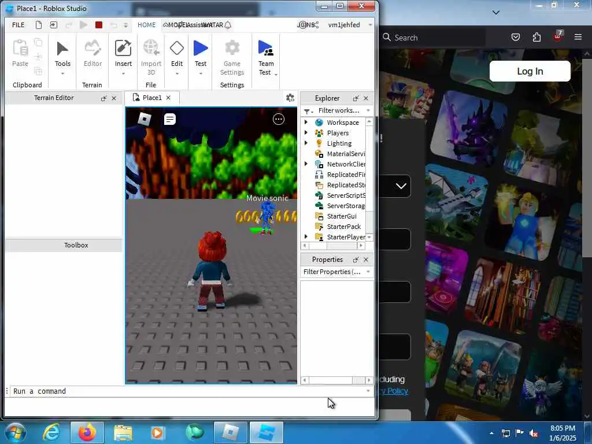Click the Import 3D globe icon

point(151,49)
